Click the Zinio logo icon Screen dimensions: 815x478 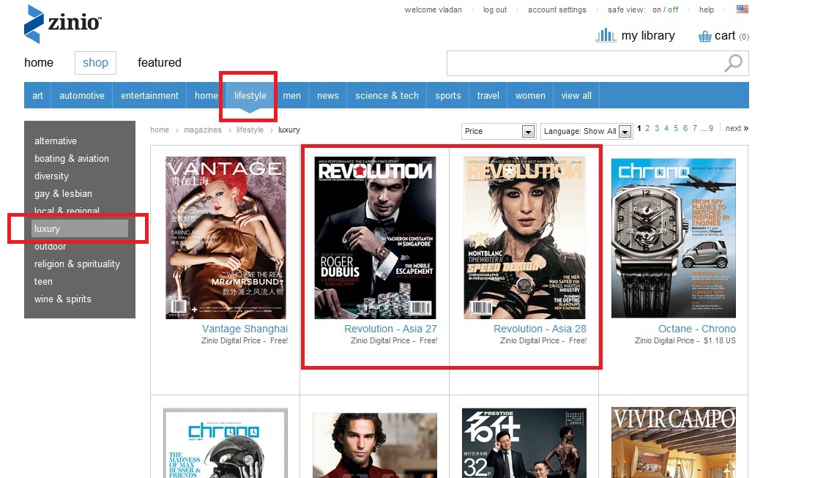coord(34,23)
